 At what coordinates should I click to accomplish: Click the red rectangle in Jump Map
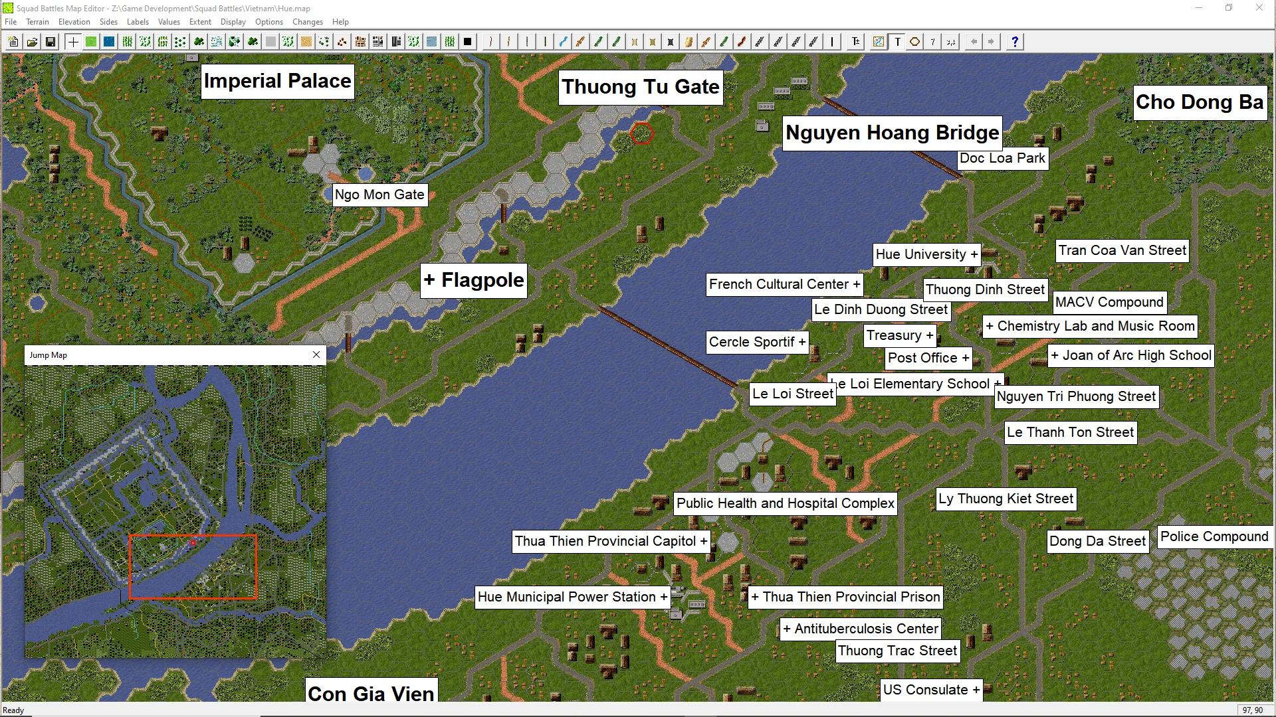point(193,567)
